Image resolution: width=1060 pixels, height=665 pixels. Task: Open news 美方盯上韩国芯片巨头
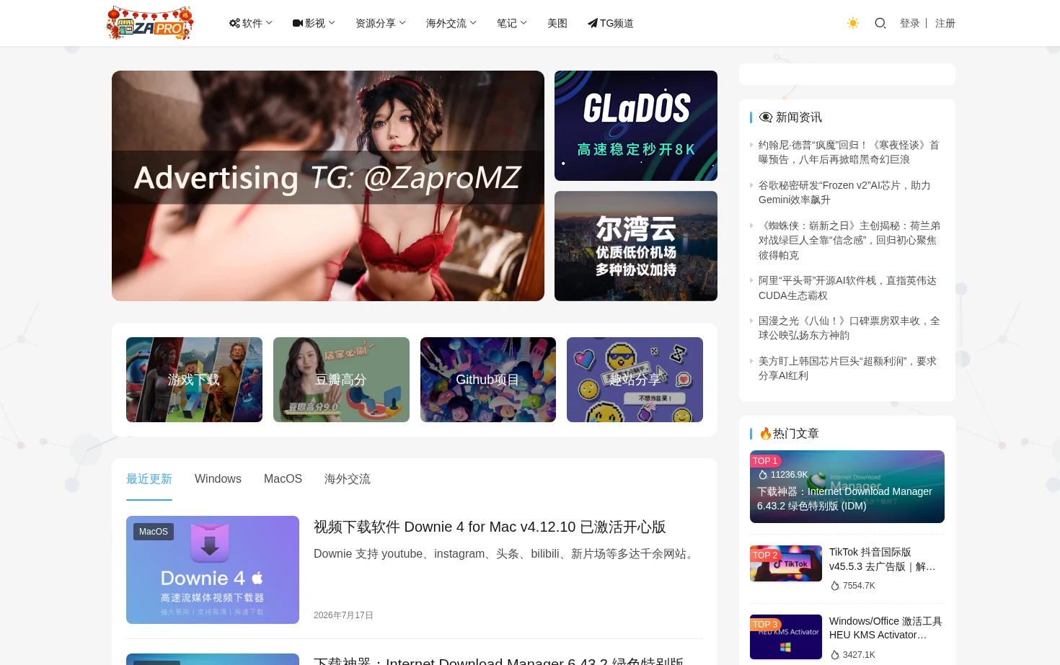(x=848, y=368)
